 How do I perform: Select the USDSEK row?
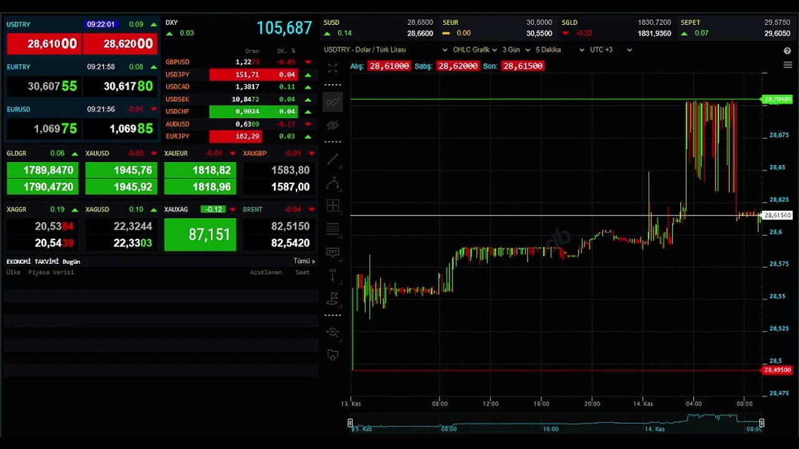(x=239, y=99)
